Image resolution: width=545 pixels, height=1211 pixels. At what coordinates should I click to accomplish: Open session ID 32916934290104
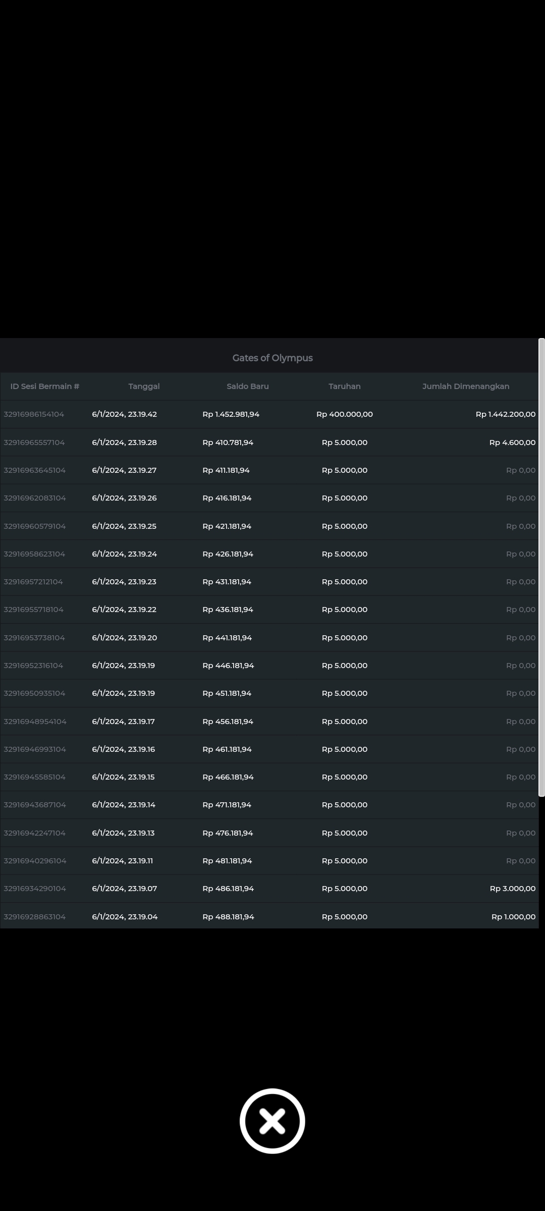(34, 889)
